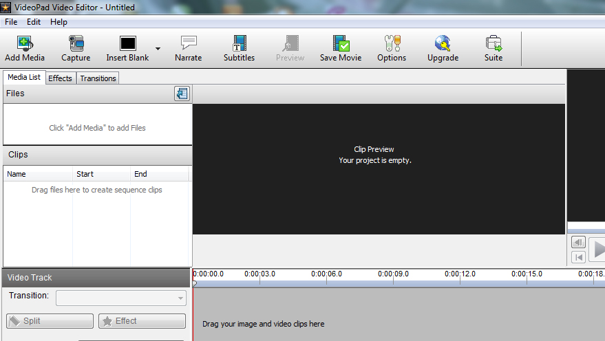Click the 0:00:12.0 timeline mark
This screenshot has height=341, width=605.
(460, 274)
